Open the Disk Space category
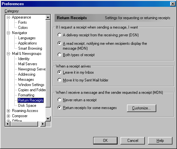This screenshot has width=177, height=149. click(x=27, y=106)
